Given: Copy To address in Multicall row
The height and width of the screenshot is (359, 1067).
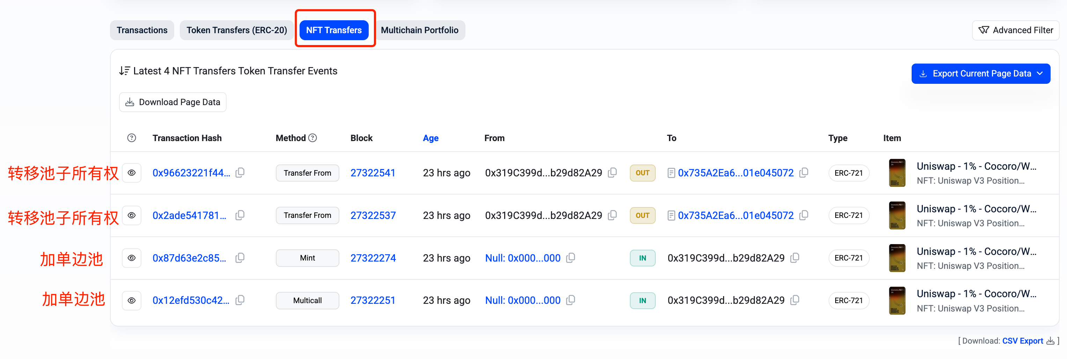Looking at the screenshot, I should click(794, 300).
